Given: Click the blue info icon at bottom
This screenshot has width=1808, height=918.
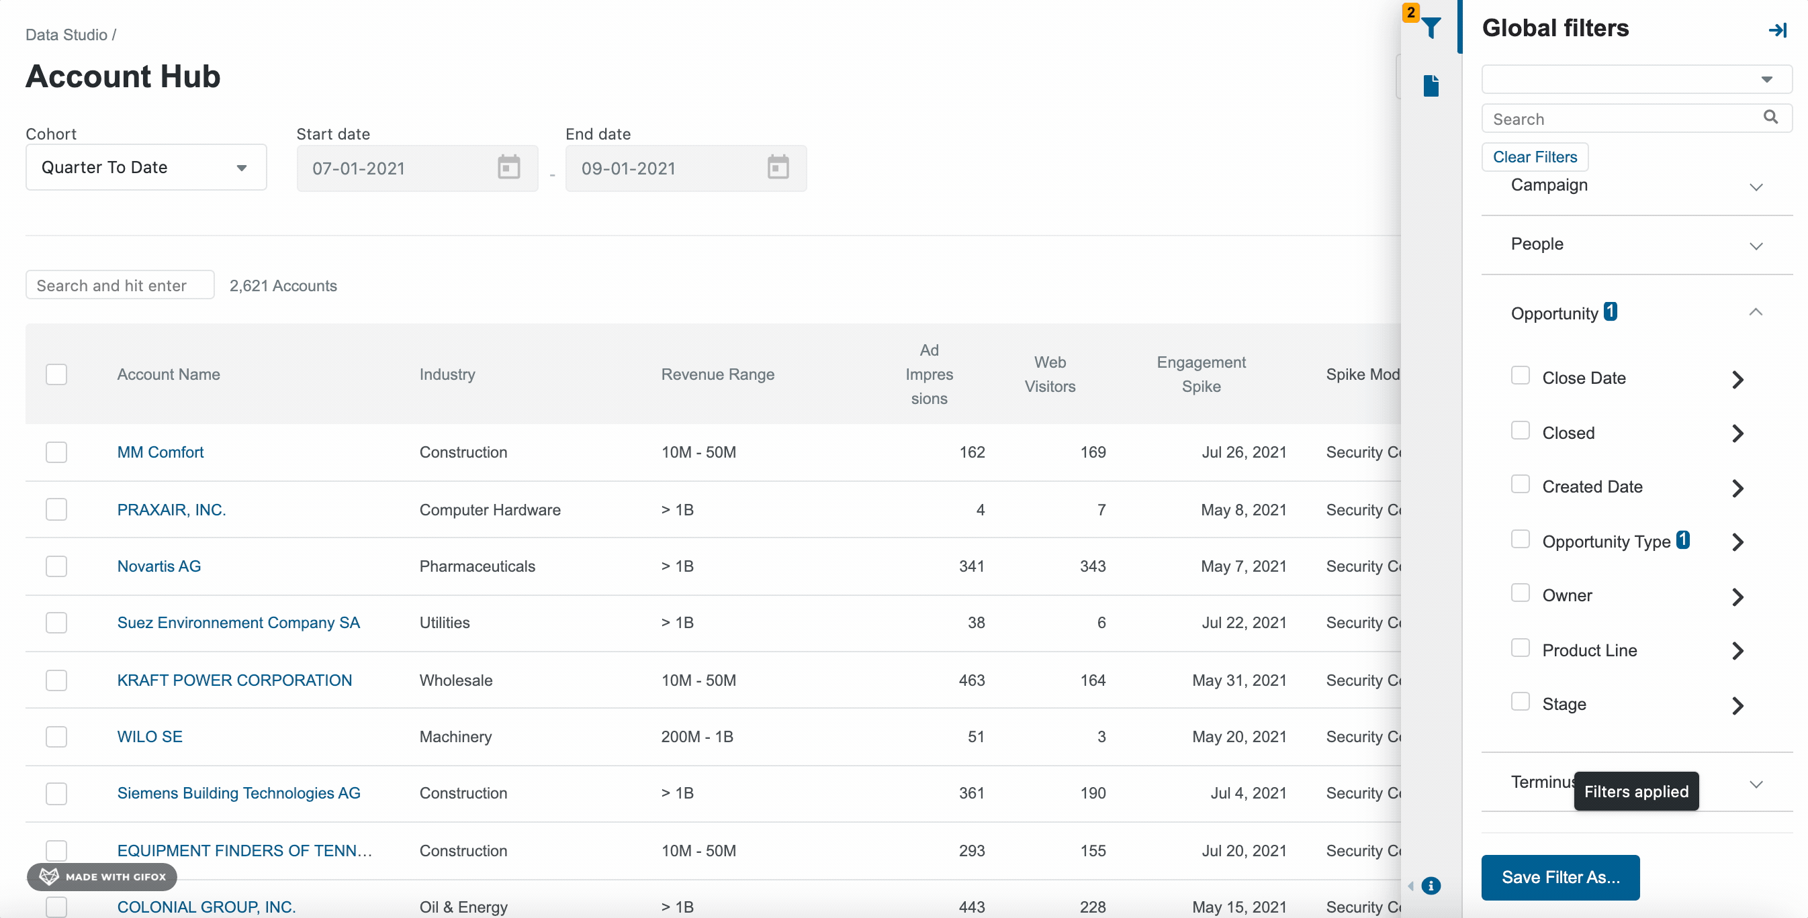Looking at the screenshot, I should pyautogui.click(x=1431, y=885).
